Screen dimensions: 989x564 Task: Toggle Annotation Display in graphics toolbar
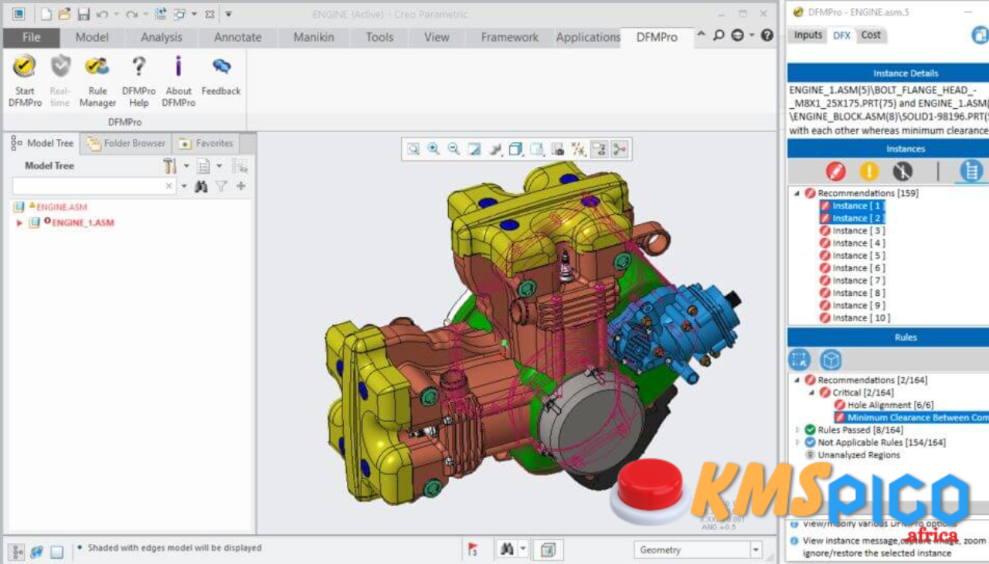pyautogui.click(x=599, y=149)
